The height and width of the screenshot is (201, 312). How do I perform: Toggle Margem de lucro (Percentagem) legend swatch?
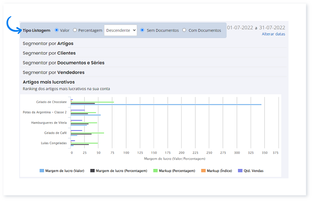pyautogui.click(x=92, y=171)
